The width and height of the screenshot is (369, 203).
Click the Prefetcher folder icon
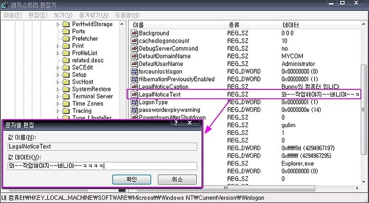pos(66,38)
